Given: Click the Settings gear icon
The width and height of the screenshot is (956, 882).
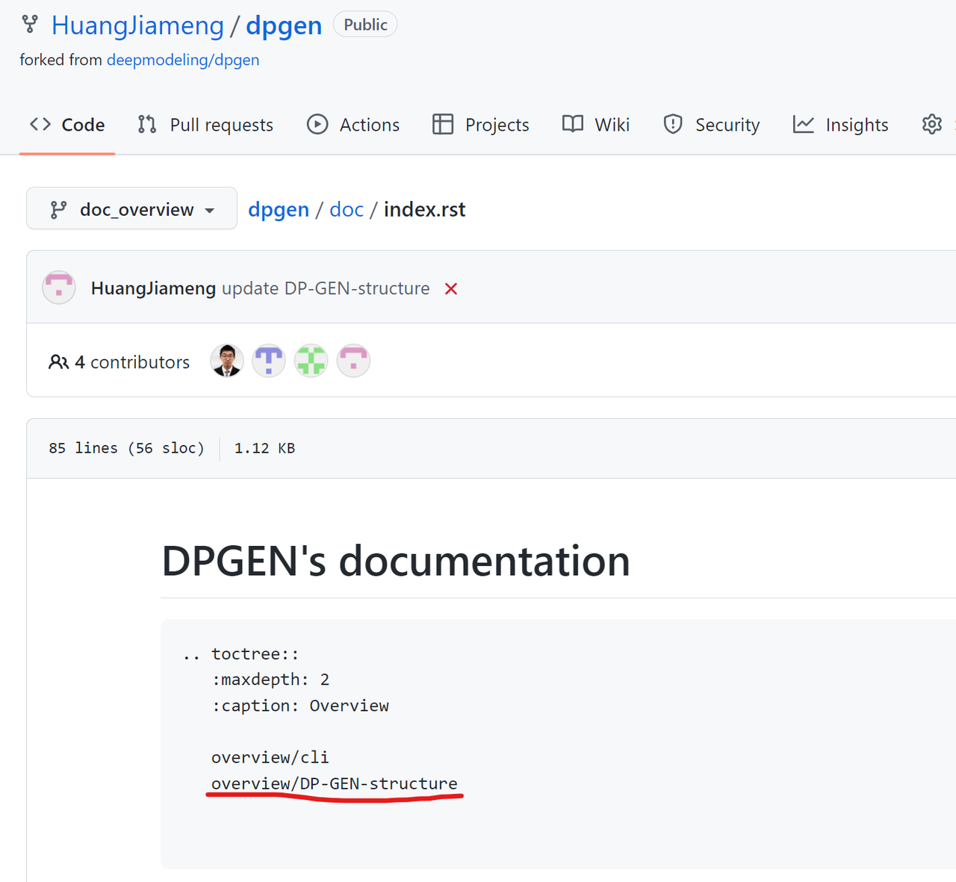Looking at the screenshot, I should coord(931,124).
